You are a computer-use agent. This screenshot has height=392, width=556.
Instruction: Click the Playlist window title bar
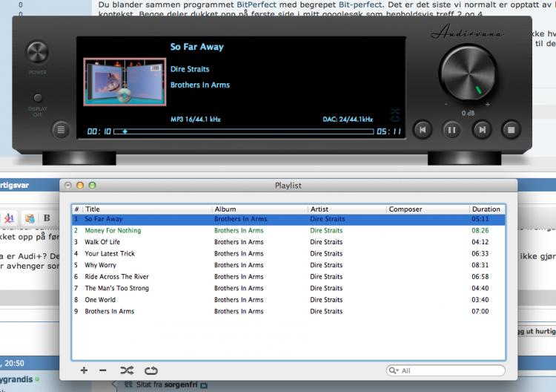pos(288,186)
